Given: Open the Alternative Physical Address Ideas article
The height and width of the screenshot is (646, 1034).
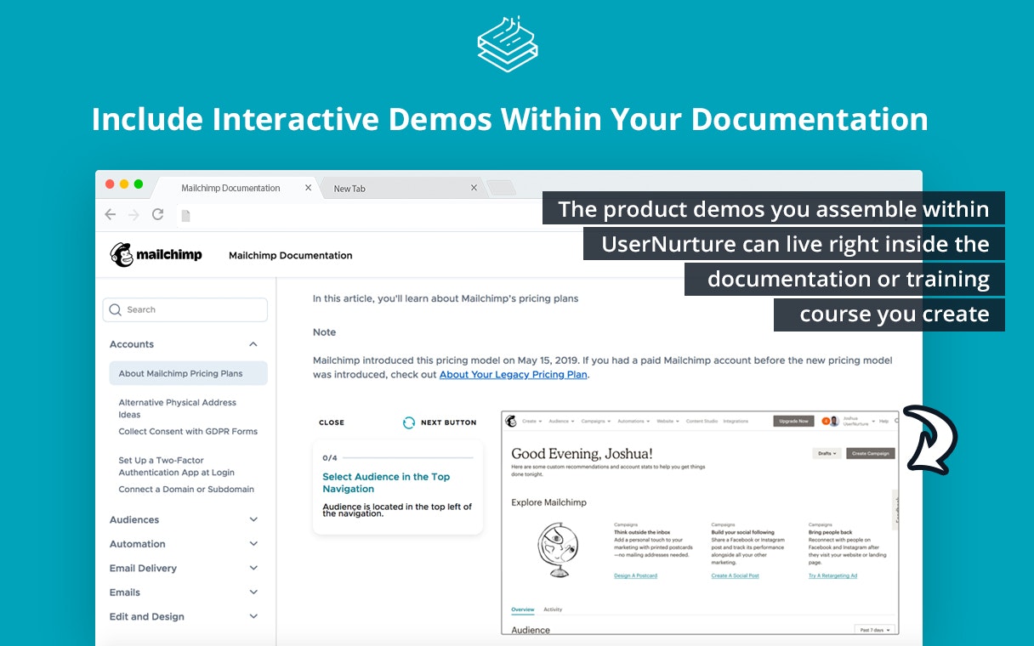Looking at the screenshot, I should (177, 408).
